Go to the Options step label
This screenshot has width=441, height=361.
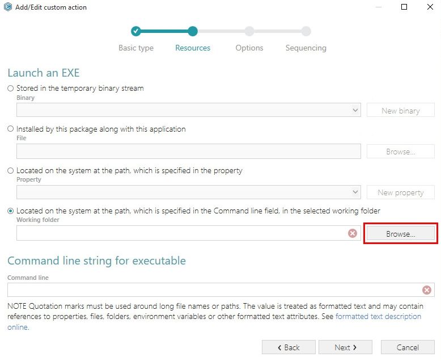(x=249, y=48)
